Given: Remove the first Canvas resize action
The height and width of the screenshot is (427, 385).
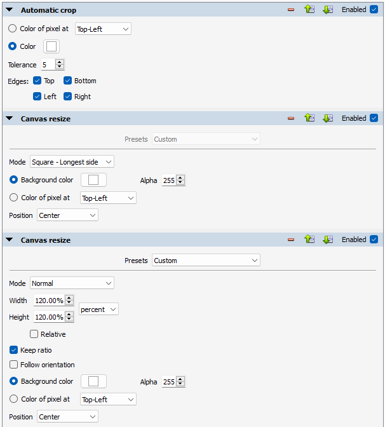Looking at the screenshot, I should pos(291,118).
